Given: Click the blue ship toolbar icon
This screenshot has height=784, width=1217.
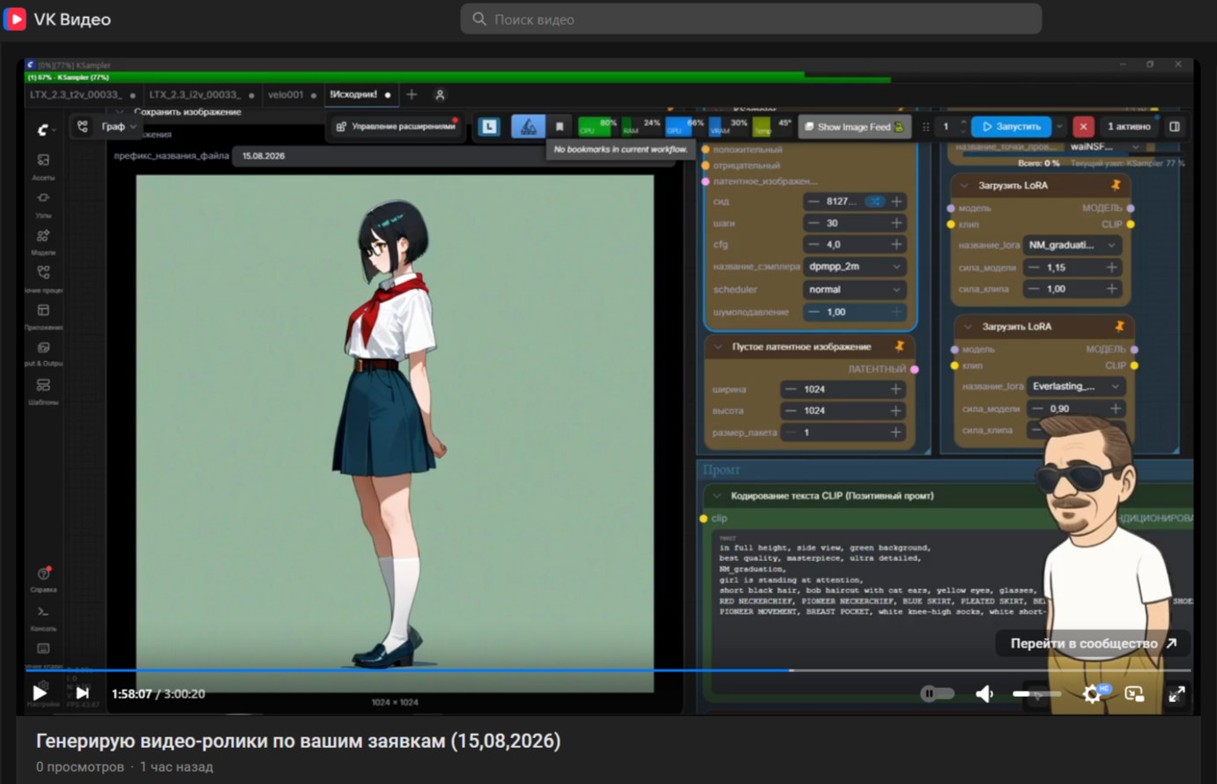Looking at the screenshot, I should point(528,127).
